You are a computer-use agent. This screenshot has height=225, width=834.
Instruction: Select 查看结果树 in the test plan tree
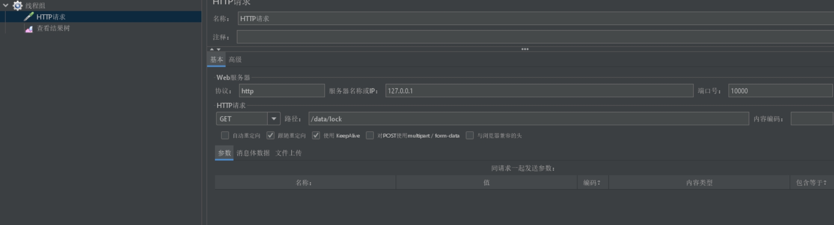tap(53, 28)
